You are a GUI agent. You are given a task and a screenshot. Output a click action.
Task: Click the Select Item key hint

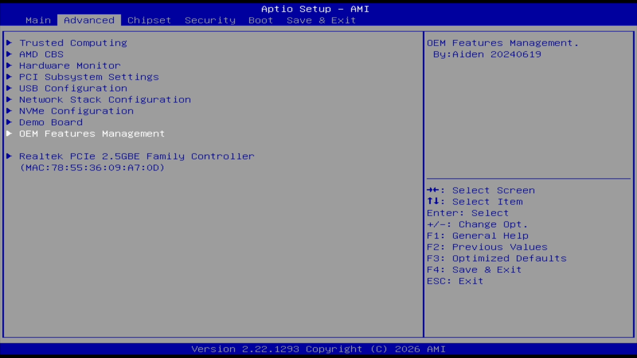click(475, 202)
